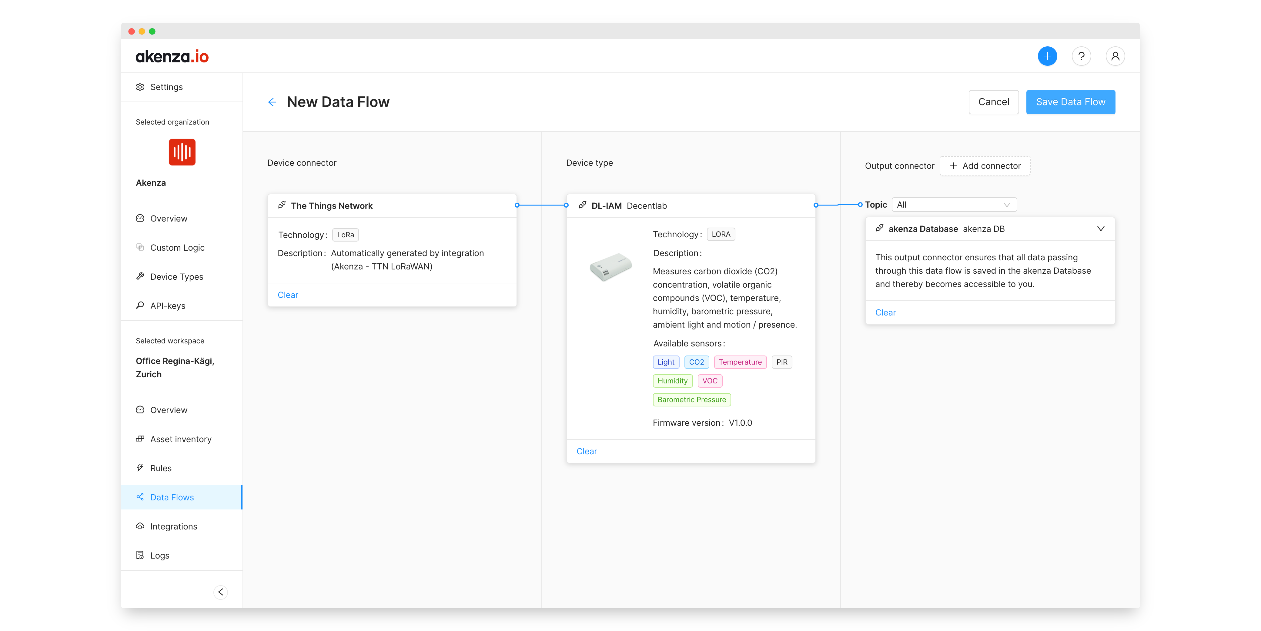Open Device Types in the sidebar

point(182,277)
